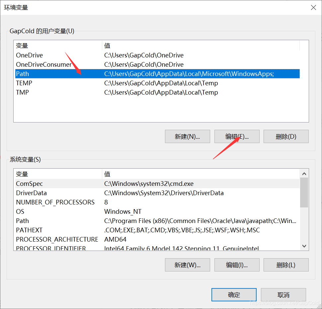The image size is (322, 309).
Task: Click 新建(N)... button for user variables
Action: pyautogui.click(x=187, y=136)
